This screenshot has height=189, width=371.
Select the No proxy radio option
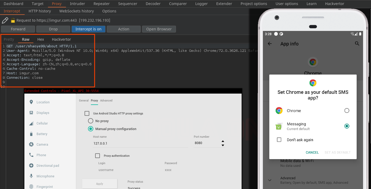click(91, 121)
